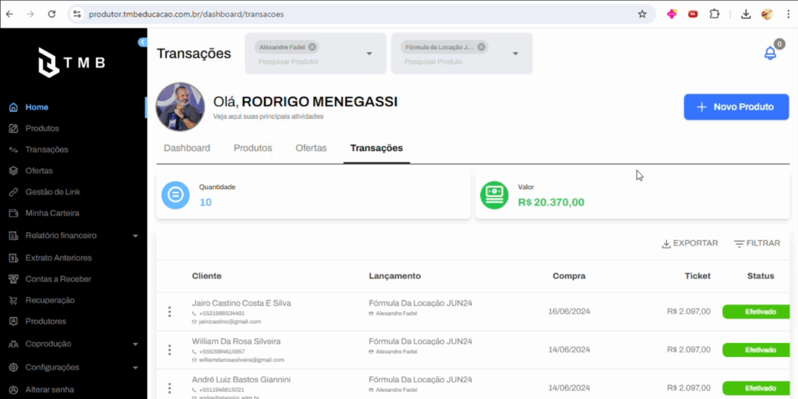Open Alterar senha page
Image resolution: width=798 pixels, height=399 pixels.
[49, 390]
